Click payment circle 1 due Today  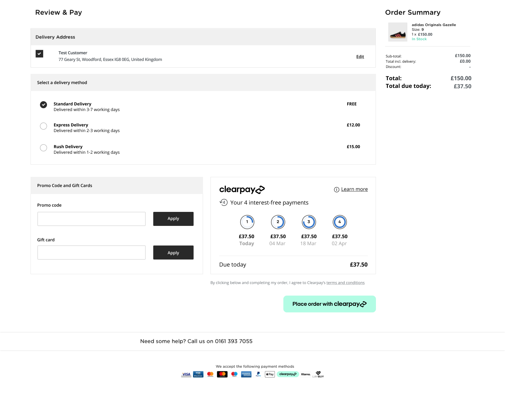click(x=247, y=222)
